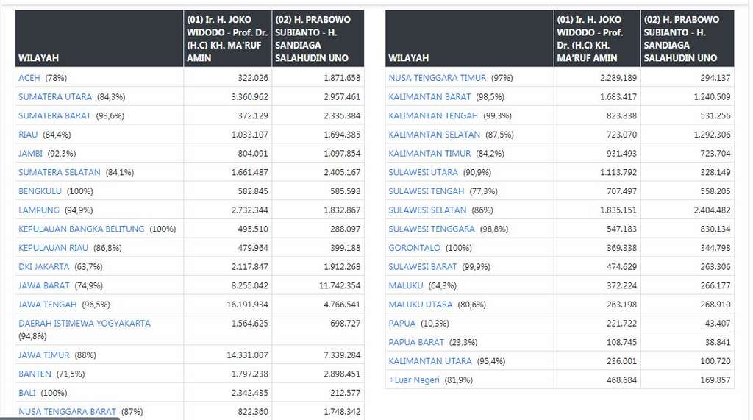Expand the +Luar Negeri entry
This screenshot has height=420, width=753.
(414, 380)
